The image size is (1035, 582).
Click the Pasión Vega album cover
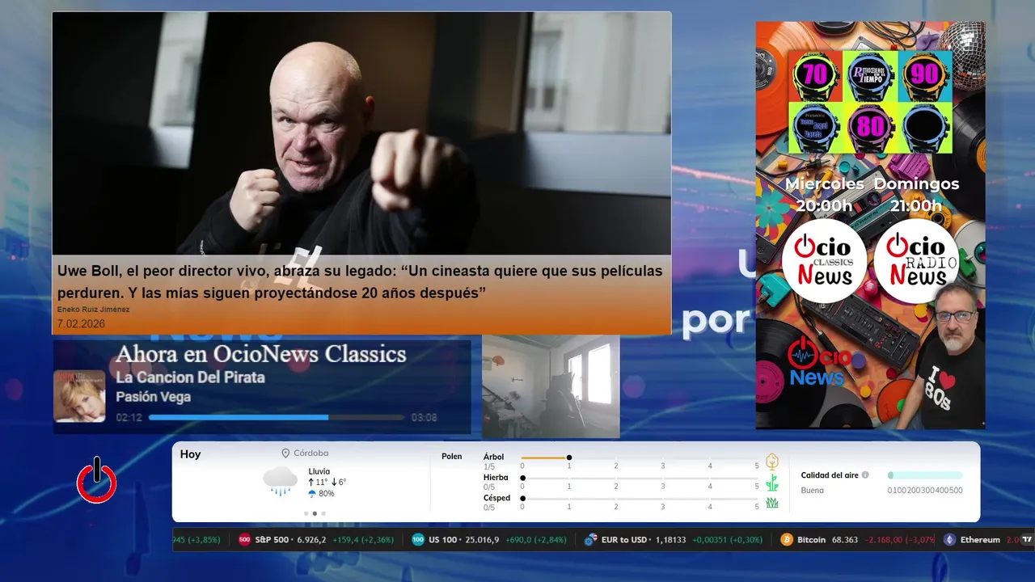pyautogui.click(x=79, y=396)
